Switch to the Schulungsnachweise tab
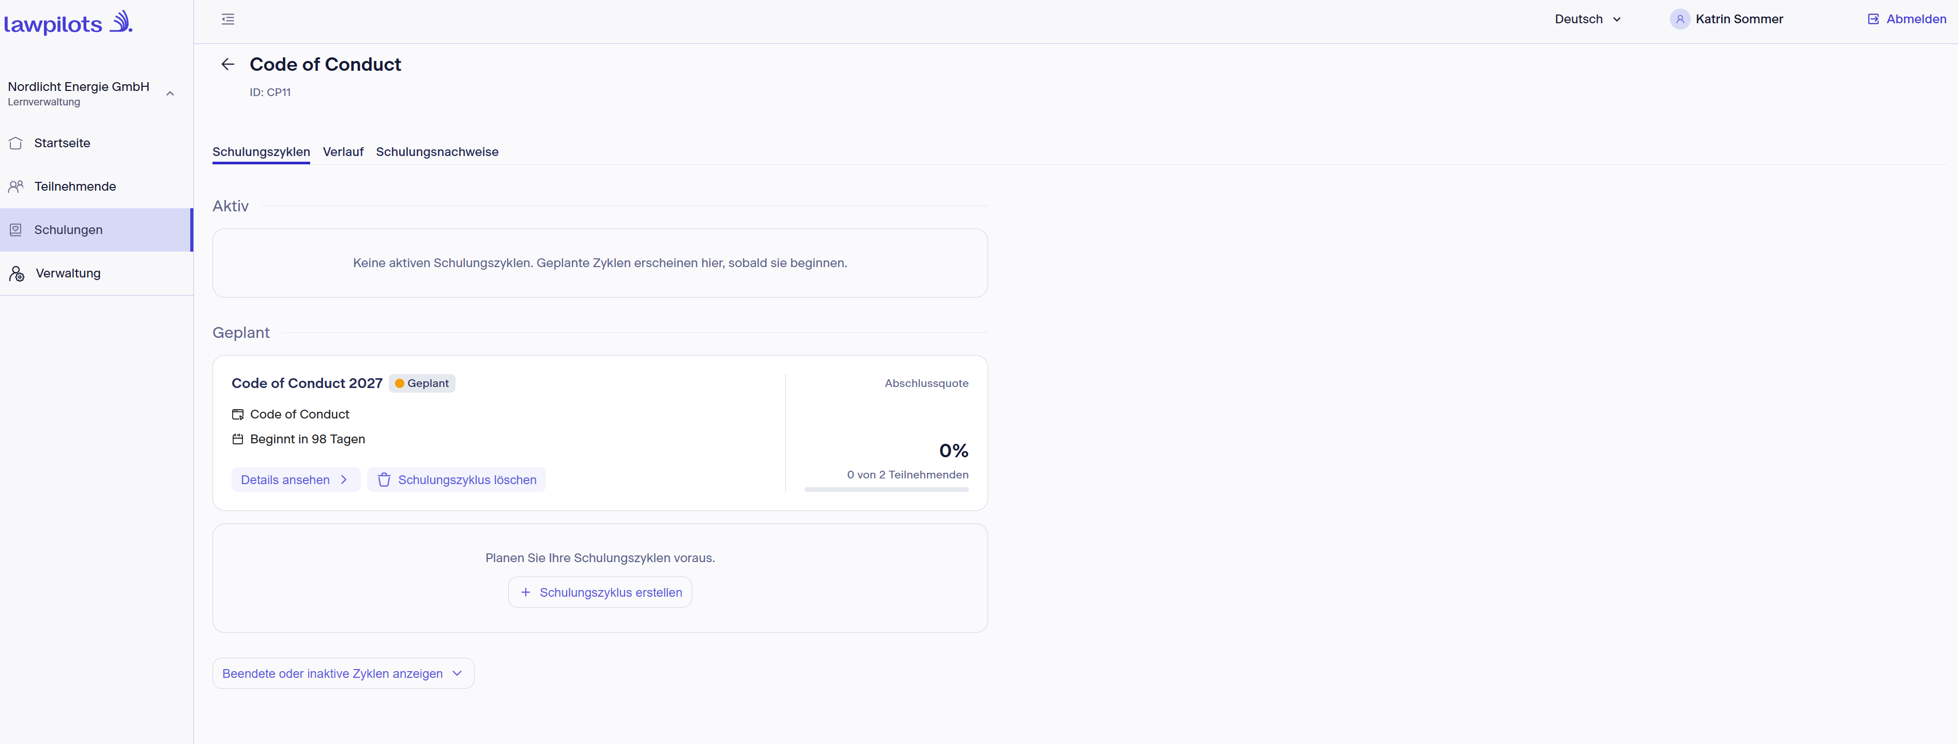The height and width of the screenshot is (744, 1958). [437, 152]
